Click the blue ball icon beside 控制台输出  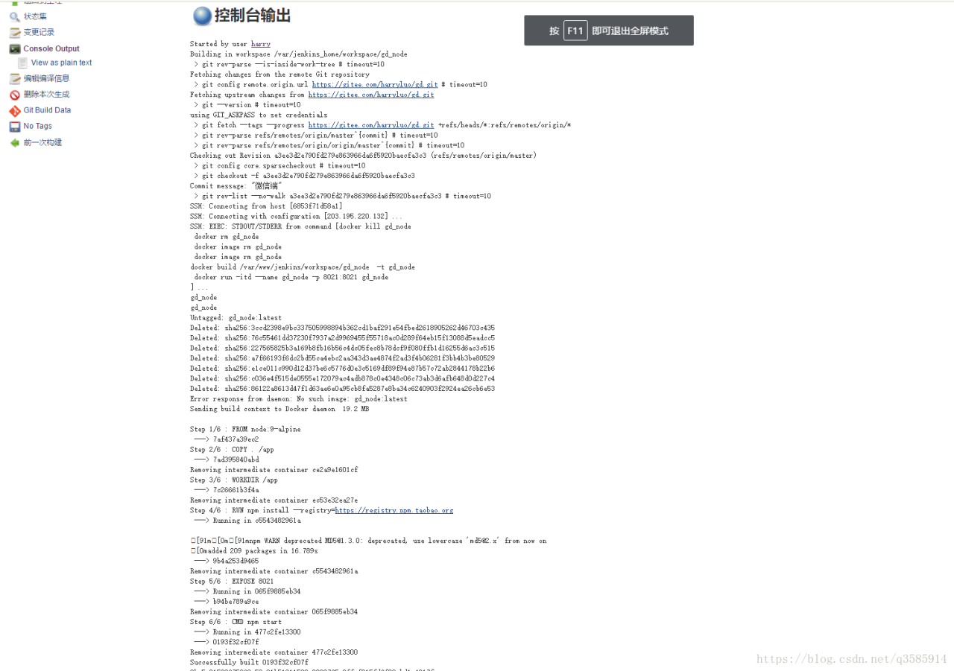[x=202, y=16]
